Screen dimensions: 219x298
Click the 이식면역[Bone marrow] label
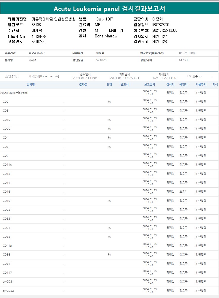coord(44,76)
